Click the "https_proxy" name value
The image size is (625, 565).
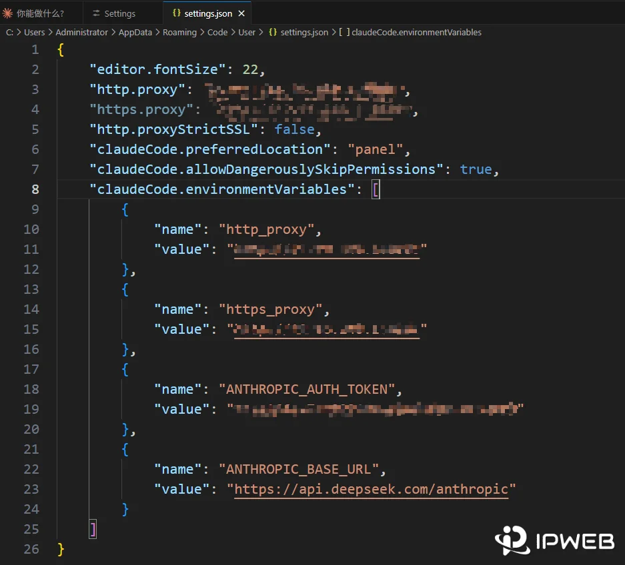tap(271, 309)
